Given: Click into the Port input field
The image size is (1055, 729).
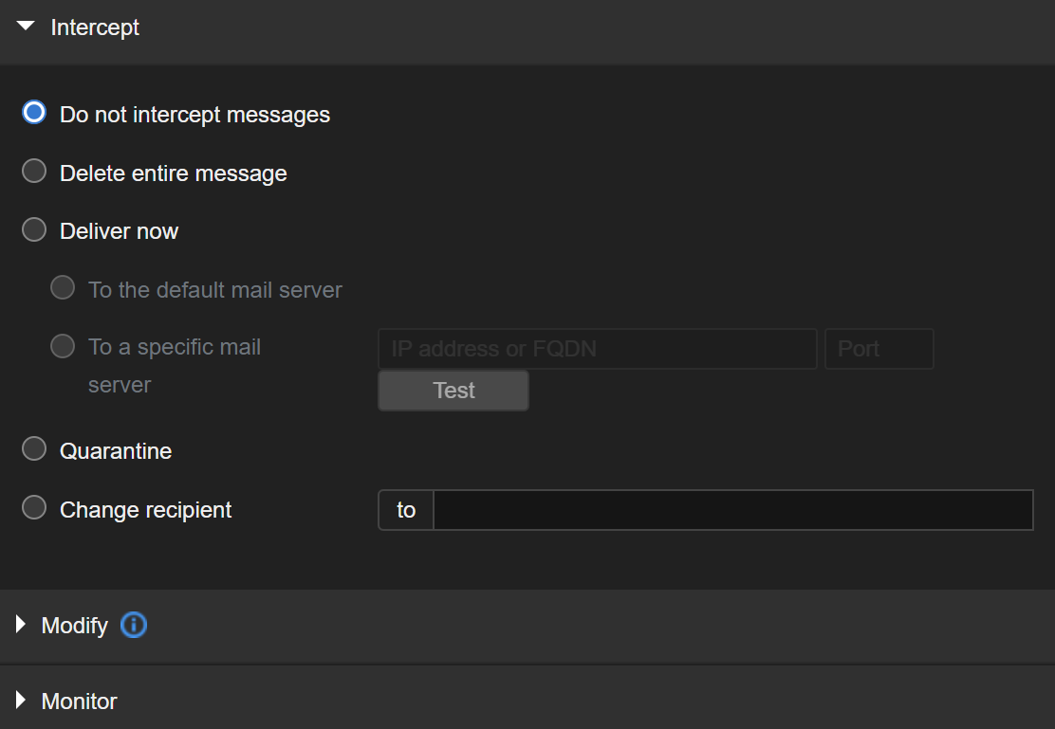Looking at the screenshot, I should [879, 349].
